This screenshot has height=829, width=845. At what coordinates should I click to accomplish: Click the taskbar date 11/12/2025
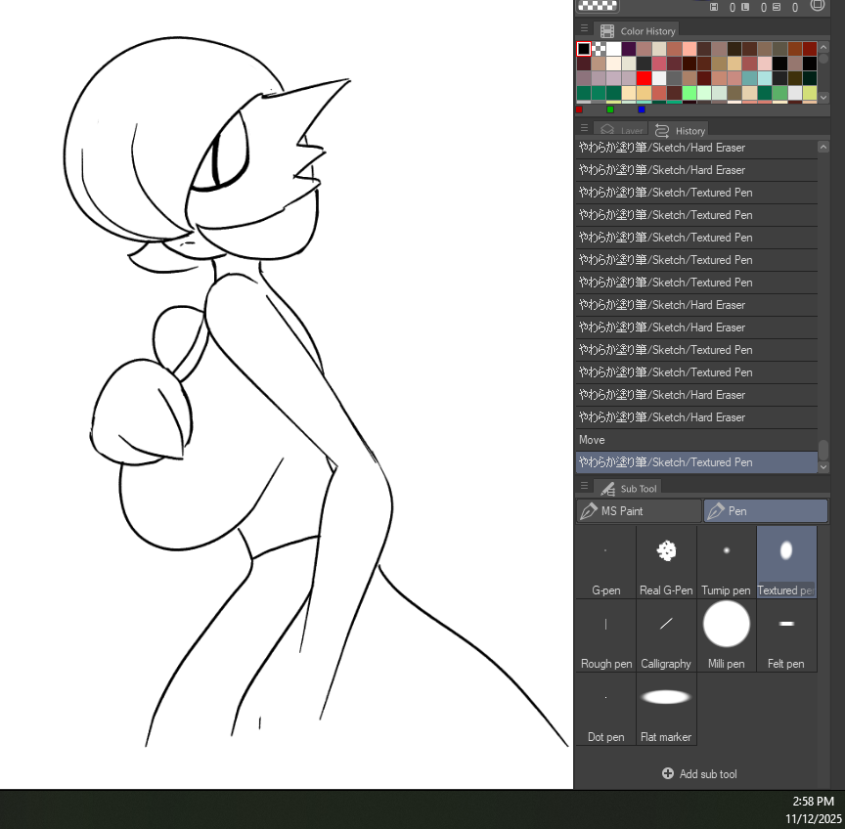(x=813, y=819)
